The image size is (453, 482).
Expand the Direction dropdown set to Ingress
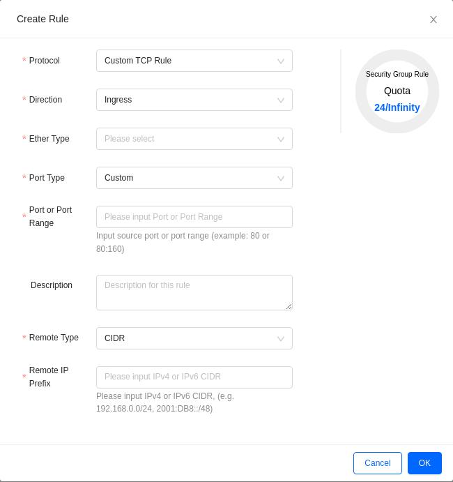194,100
